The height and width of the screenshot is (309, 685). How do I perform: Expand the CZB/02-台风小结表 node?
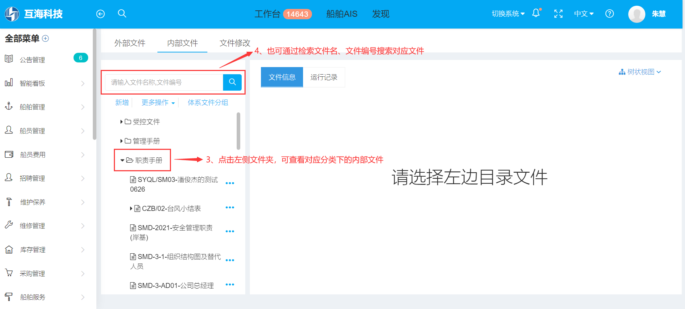(131, 208)
